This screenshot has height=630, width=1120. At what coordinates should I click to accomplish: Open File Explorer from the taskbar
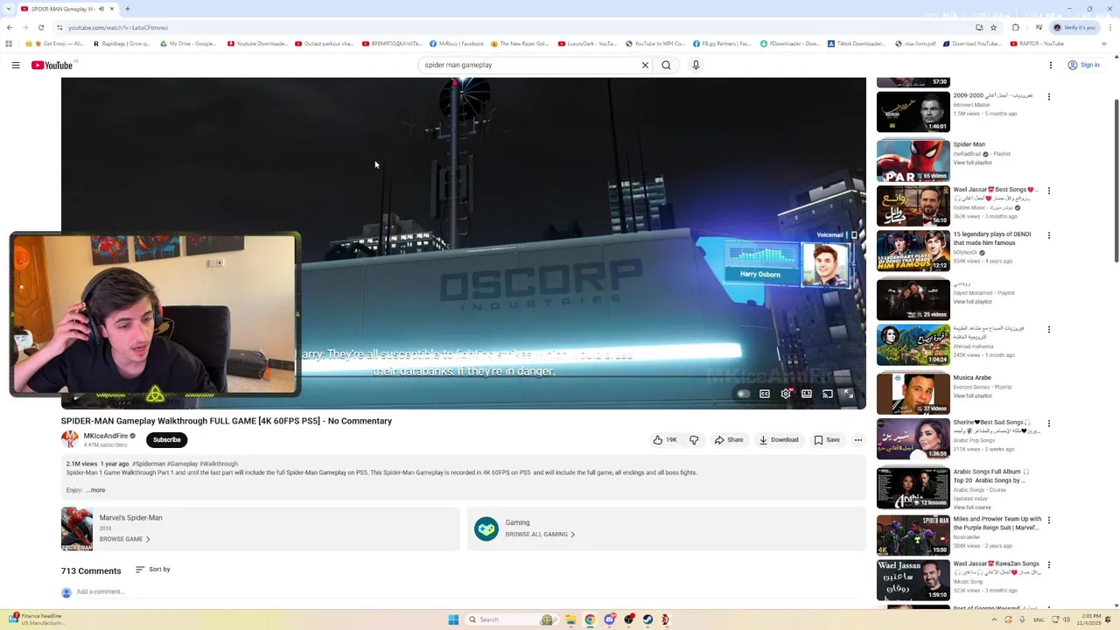tap(570, 619)
